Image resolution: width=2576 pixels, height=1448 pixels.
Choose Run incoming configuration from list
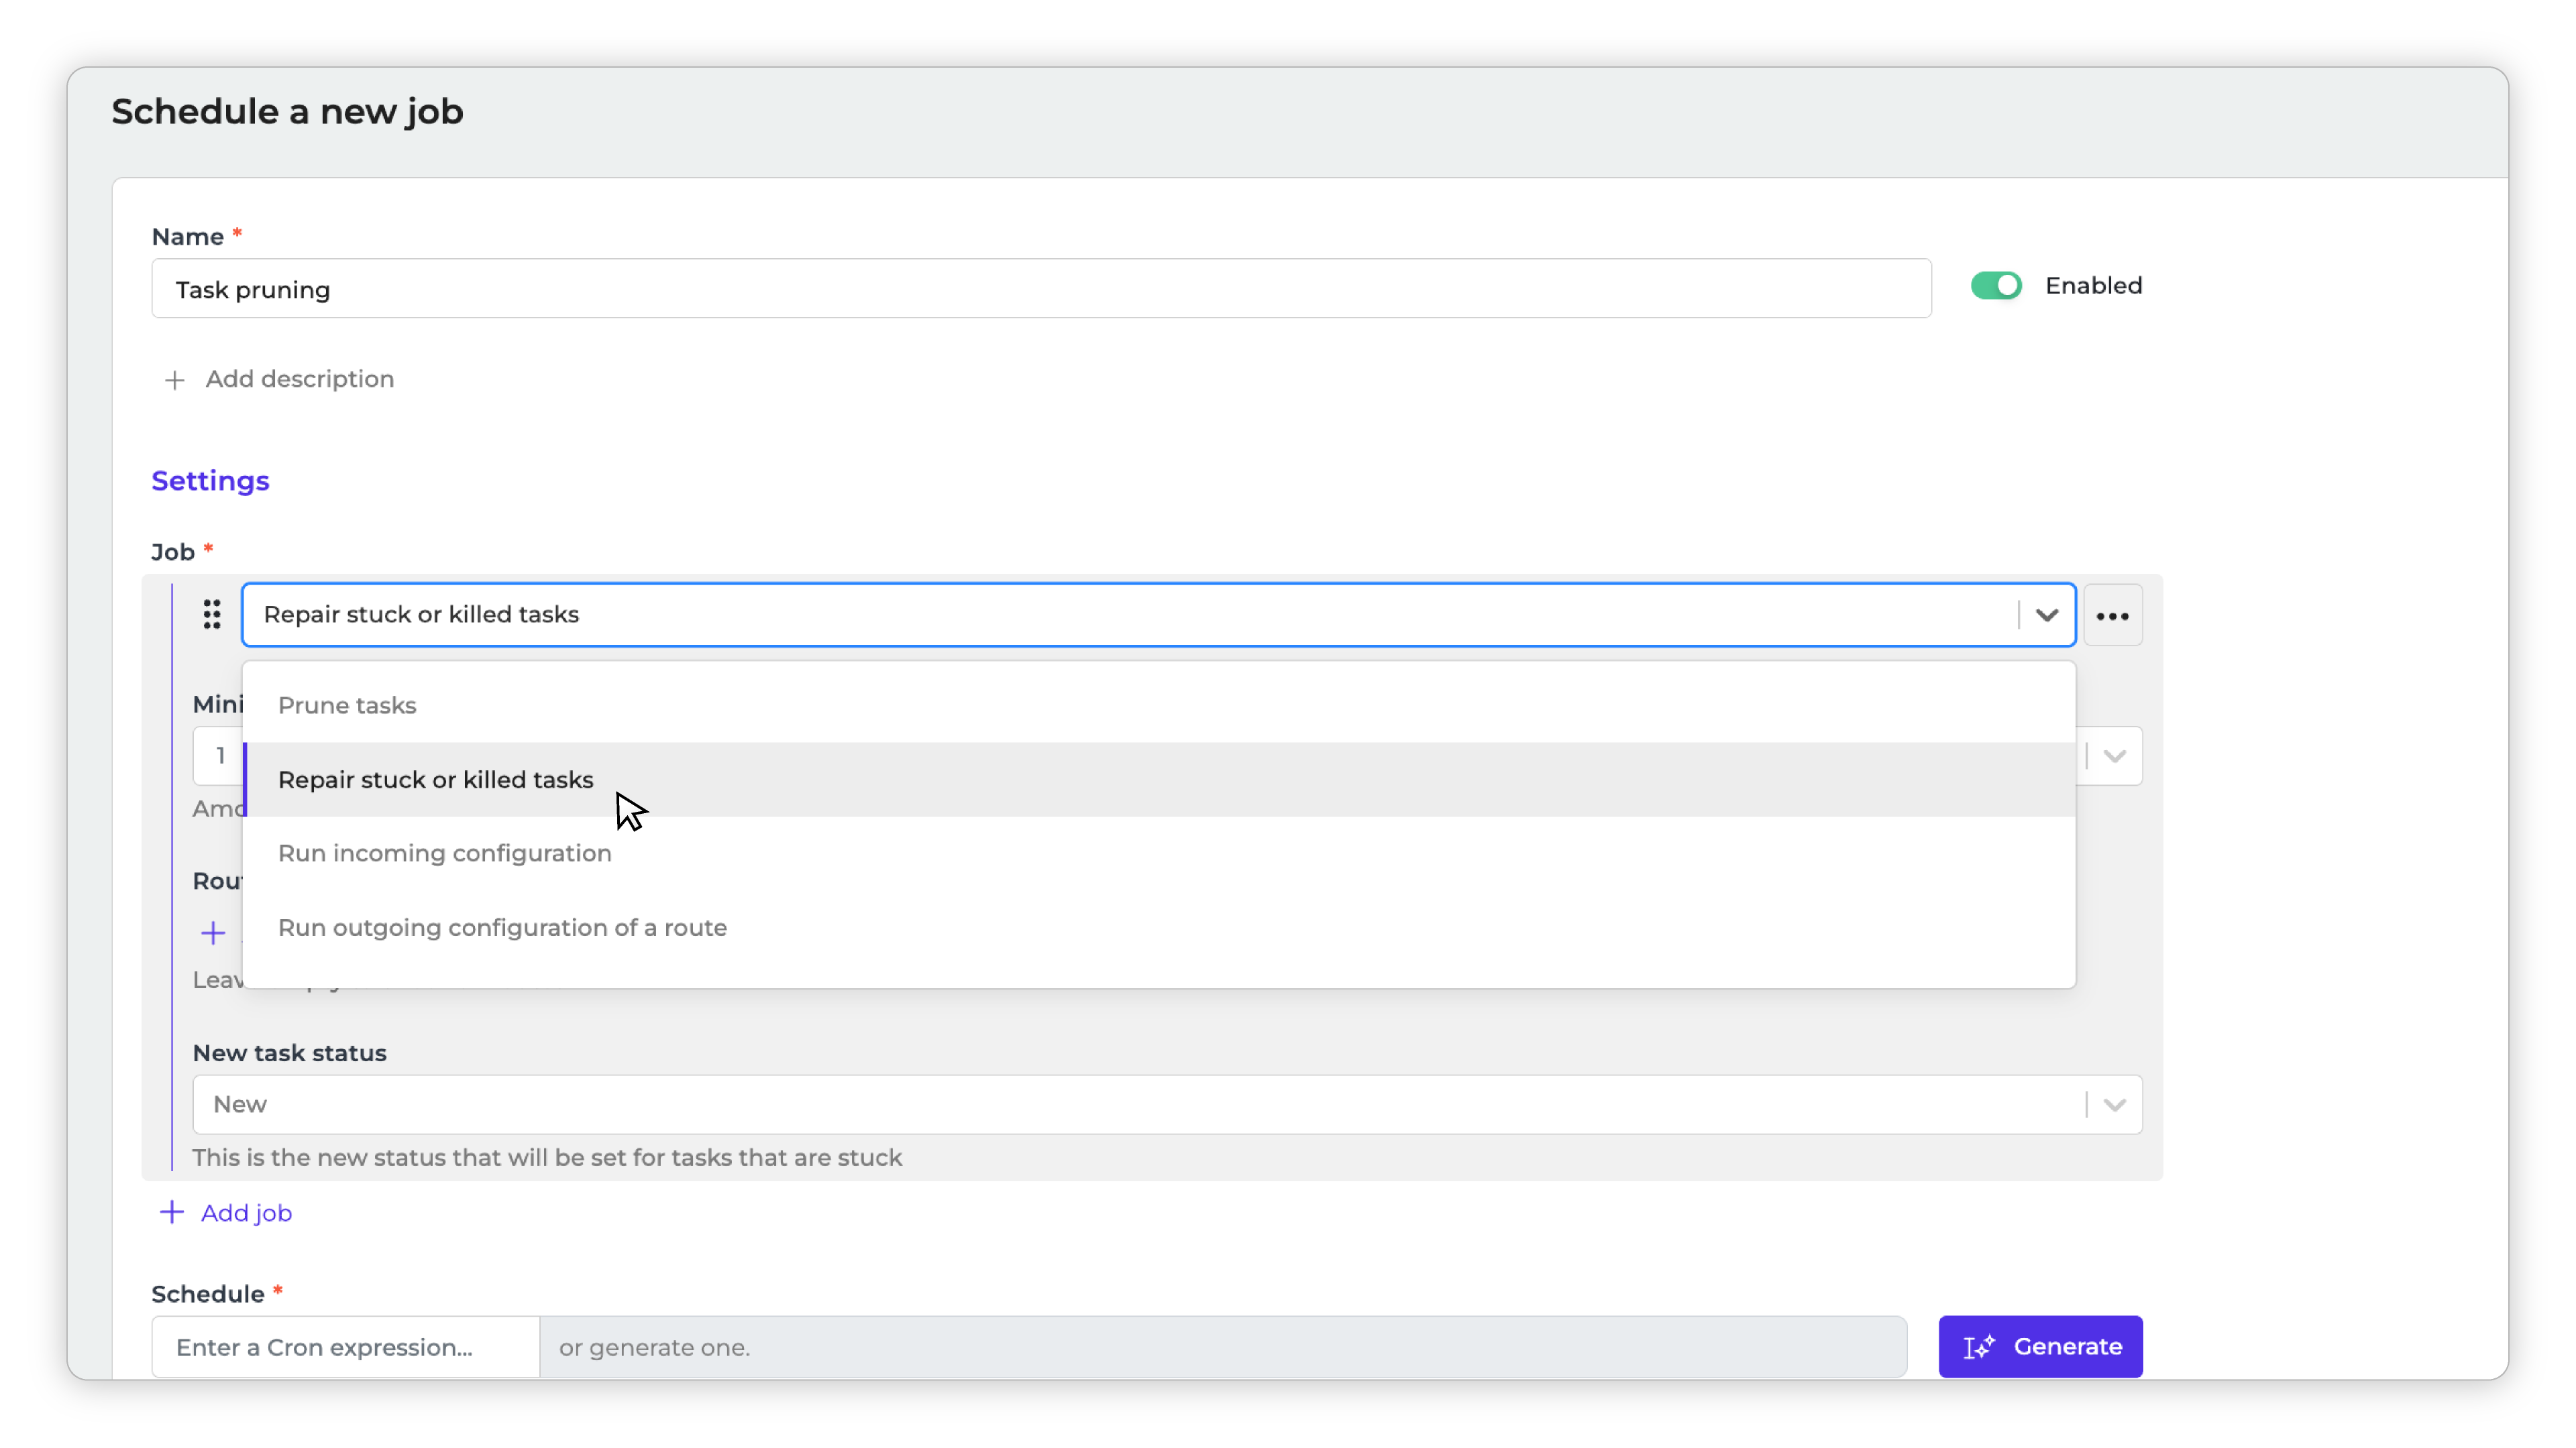[x=444, y=853]
